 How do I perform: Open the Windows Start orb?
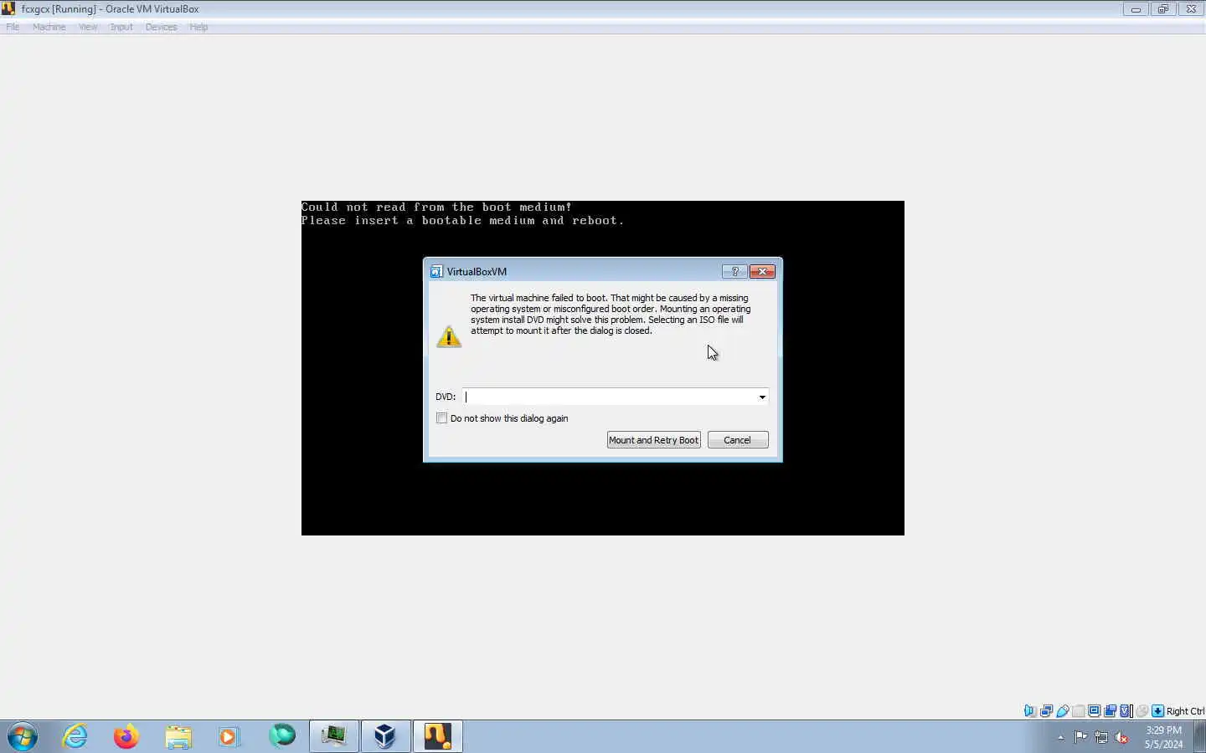pos(23,736)
